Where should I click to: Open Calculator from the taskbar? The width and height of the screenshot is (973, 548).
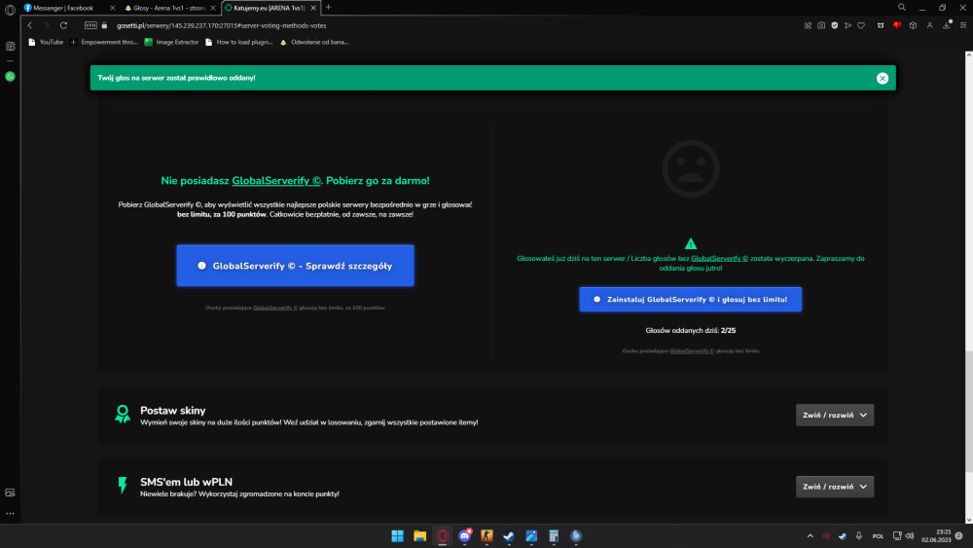(x=554, y=535)
